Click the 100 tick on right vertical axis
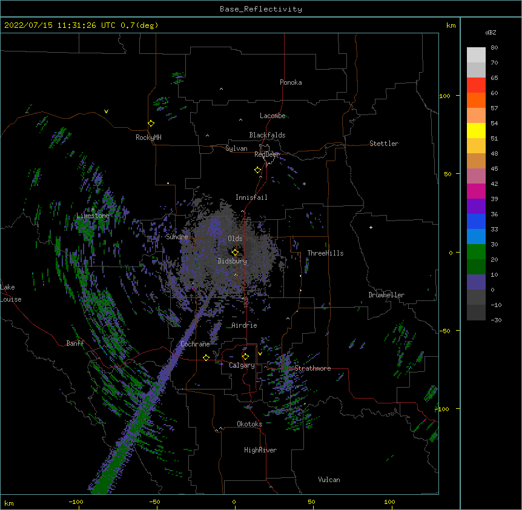This screenshot has width=522, height=510. coord(444,96)
